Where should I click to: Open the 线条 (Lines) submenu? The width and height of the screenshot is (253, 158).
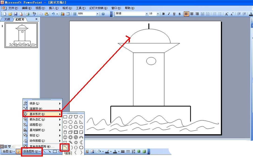point(43,104)
